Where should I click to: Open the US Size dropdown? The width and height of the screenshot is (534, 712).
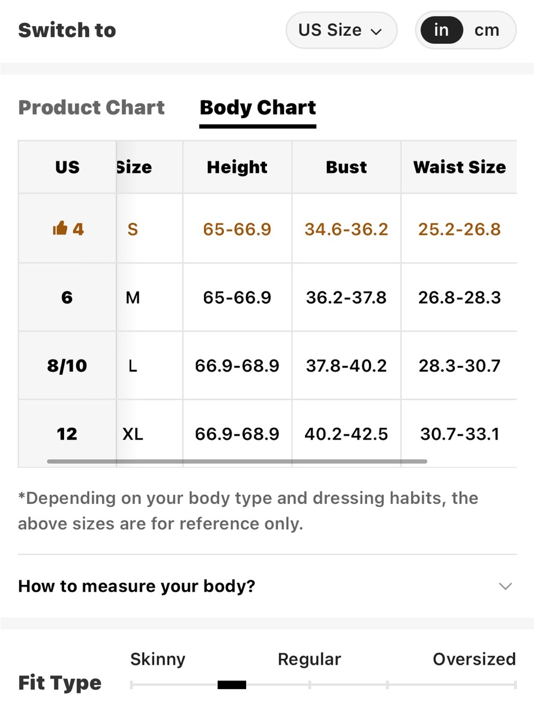(x=341, y=30)
